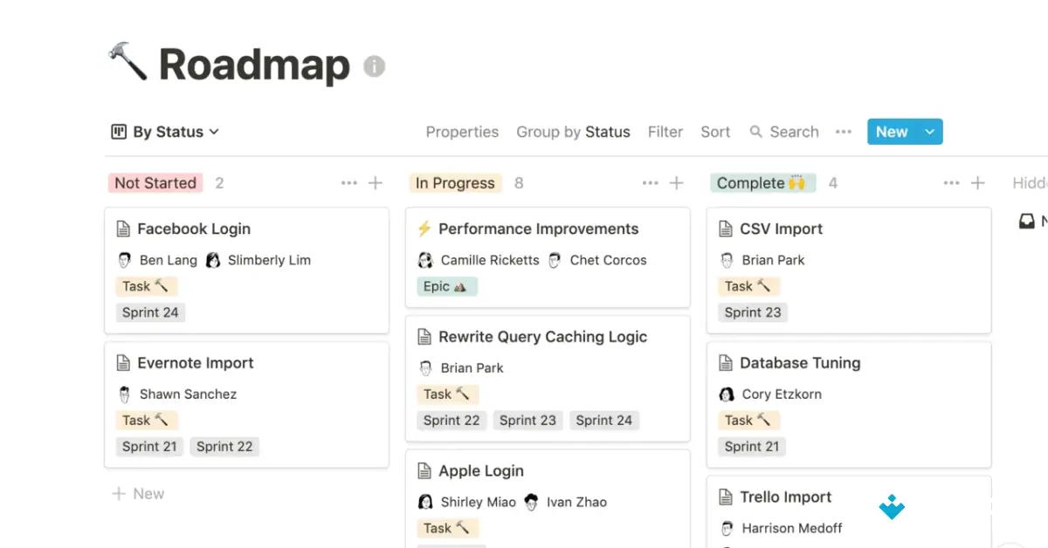Click the Sprint 23 tag on Rewrite Query Caching Logic

pos(527,421)
